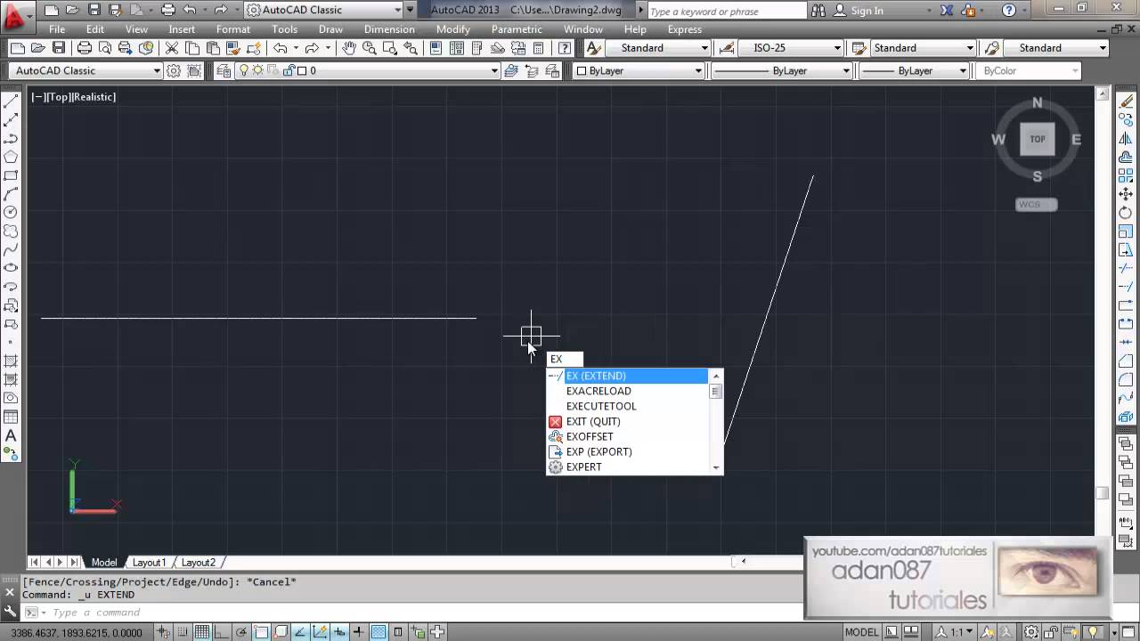The image size is (1140, 641).
Task: Open the File menu
Action: click(x=57, y=29)
